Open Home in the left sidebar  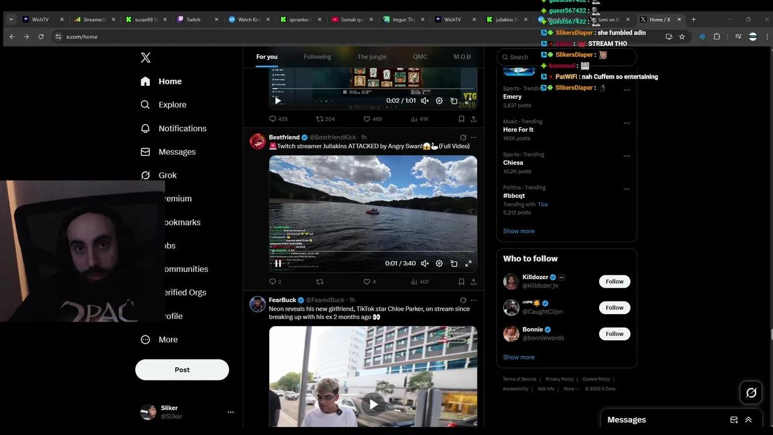[161, 82]
